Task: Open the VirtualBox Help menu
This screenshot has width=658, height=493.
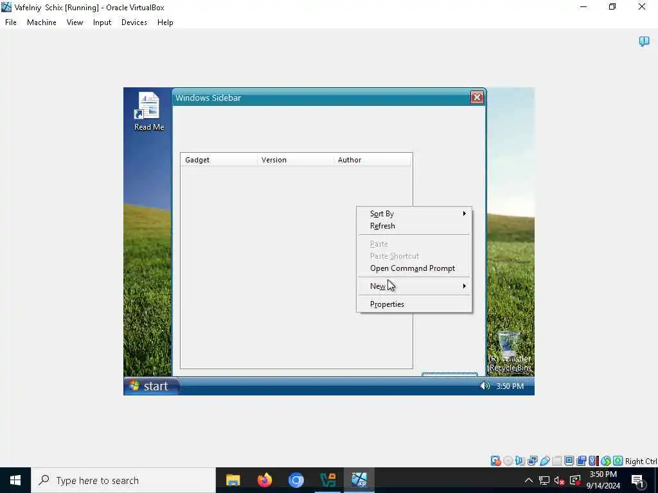Action: point(165,22)
